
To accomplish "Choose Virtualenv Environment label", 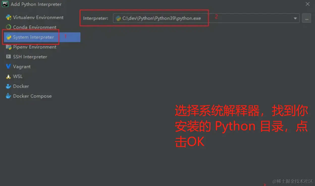I will [x=38, y=17].
